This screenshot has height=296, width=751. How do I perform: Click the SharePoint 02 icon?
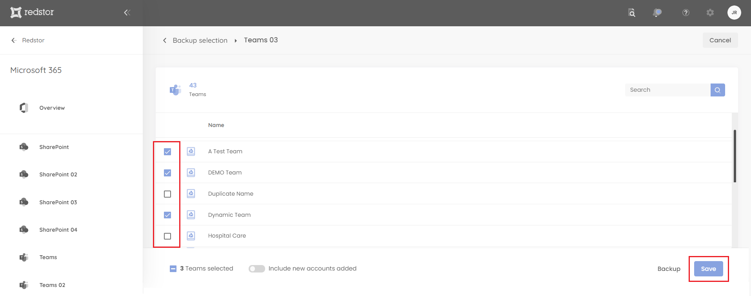(x=24, y=174)
